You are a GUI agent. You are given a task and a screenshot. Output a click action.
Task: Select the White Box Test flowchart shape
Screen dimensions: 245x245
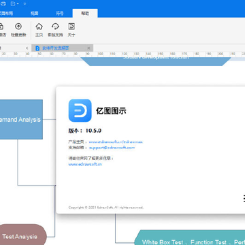190,238
